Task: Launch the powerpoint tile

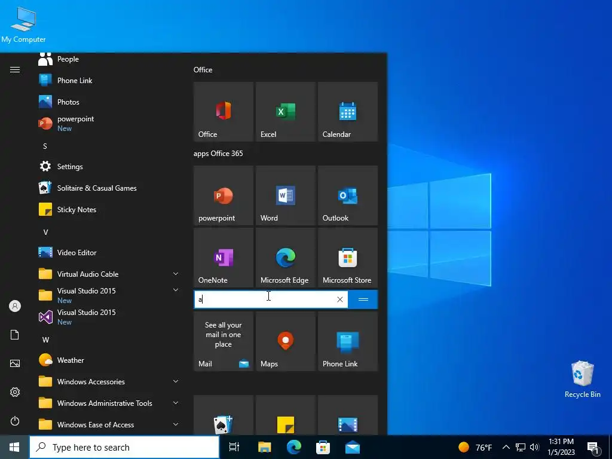Action: (x=224, y=195)
